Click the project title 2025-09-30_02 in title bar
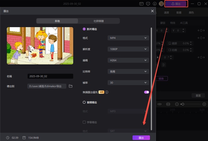Image resolution: width=208 pixels, height=141 pixels. tap(72, 4)
